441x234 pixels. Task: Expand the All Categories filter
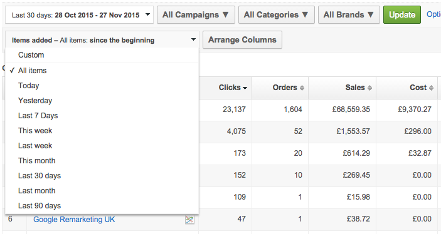277,15
